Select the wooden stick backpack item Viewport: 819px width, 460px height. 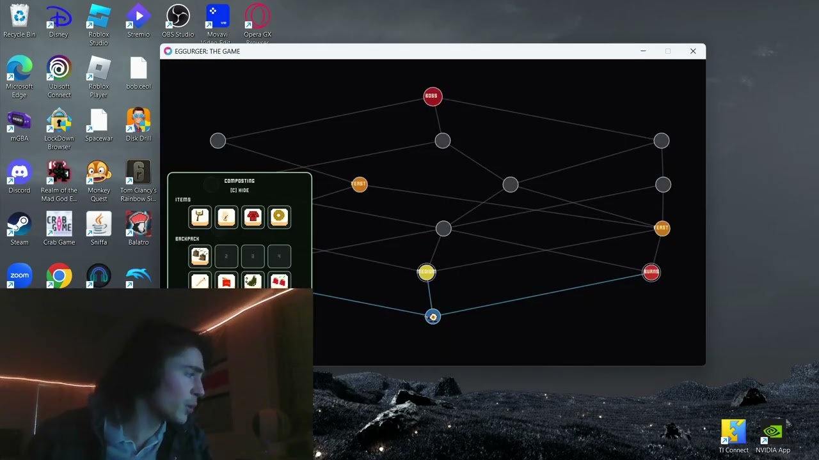pyautogui.click(x=200, y=281)
